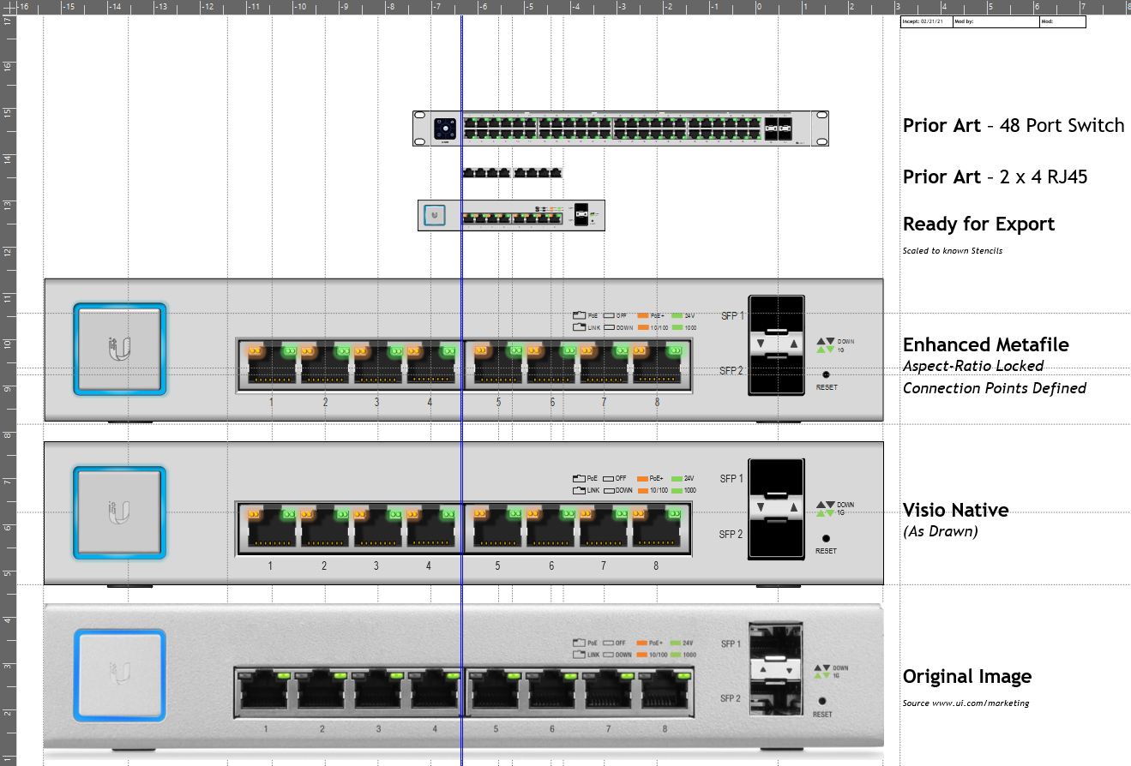Click the PoE+ orange legend swatch on Enhanced Metafile
Screen dimensions: 1131x766
[x=643, y=314]
